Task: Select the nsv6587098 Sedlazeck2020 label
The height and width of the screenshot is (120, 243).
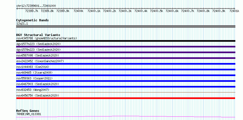Action: 38,55
